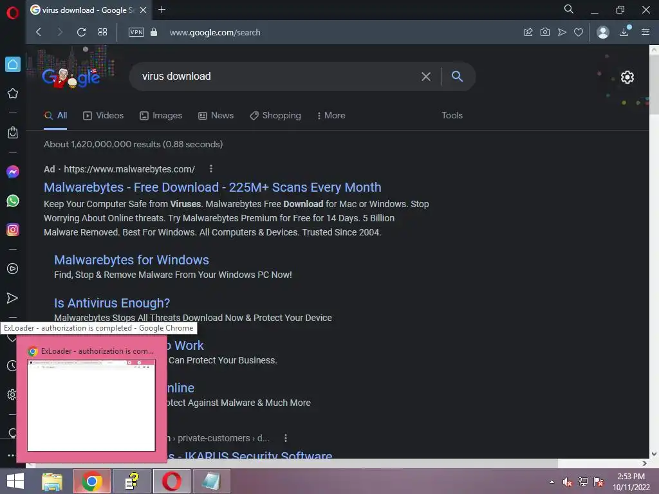Open WhatsApp in the sidebar
The width and height of the screenshot is (659, 494).
tap(13, 201)
